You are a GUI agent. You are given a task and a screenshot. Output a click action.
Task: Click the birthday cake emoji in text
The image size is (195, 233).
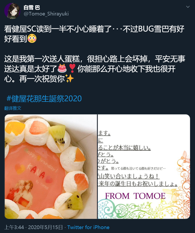pyautogui.click(x=62, y=68)
